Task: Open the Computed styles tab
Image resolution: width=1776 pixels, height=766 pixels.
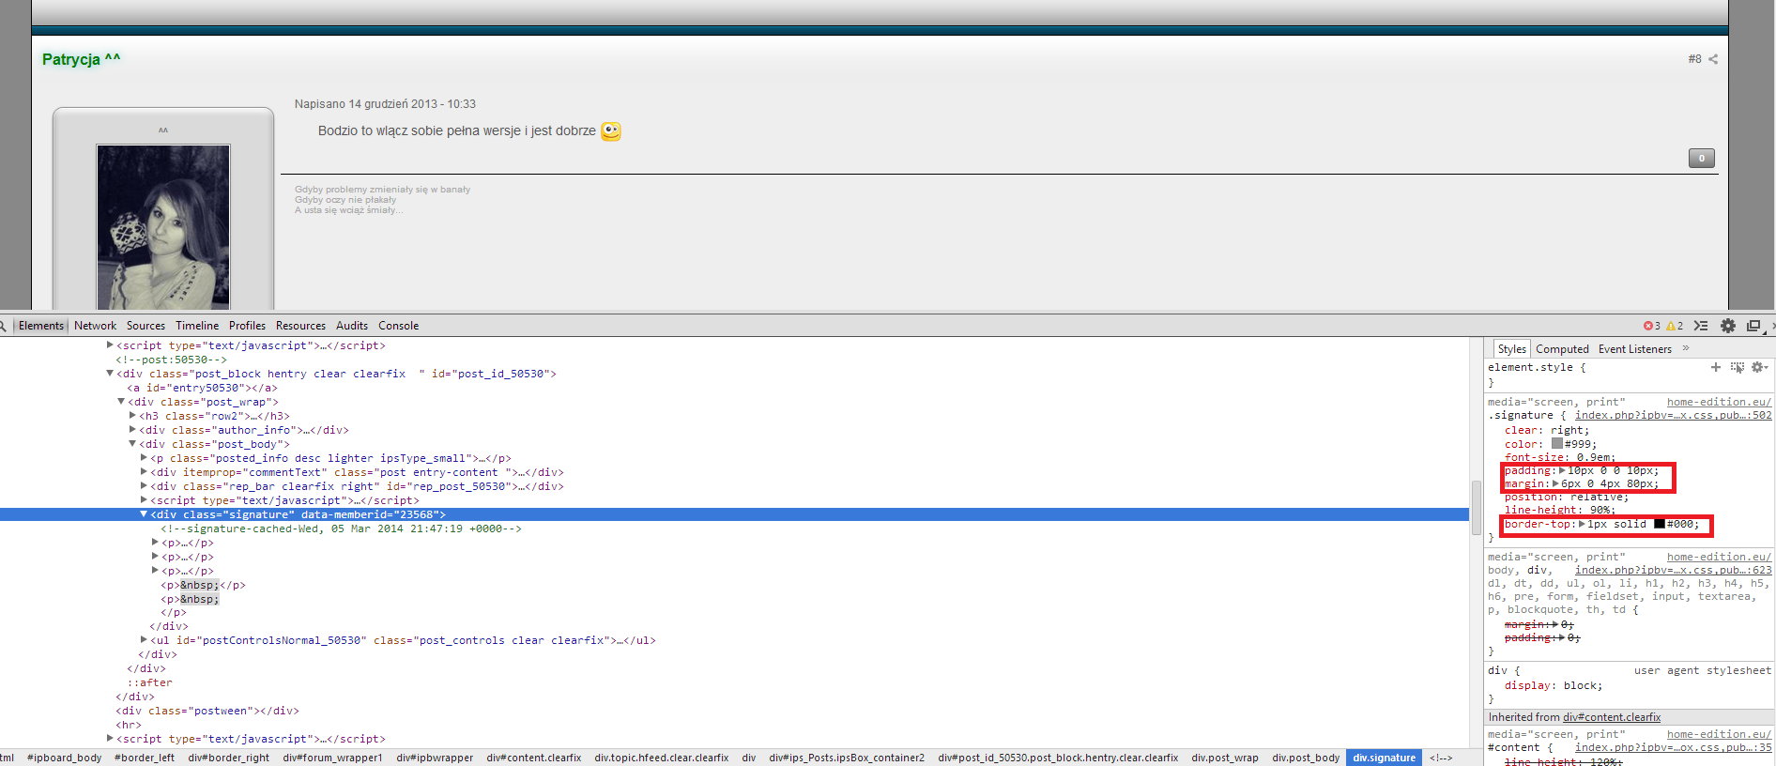Action: pyautogui.click(x=1562, y=349)
